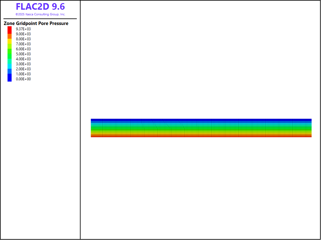Screen dimensions: 321x240
Task: Select the Zone Gridpoint Pore Pressure legend title
Action: [x=36, y=23]
